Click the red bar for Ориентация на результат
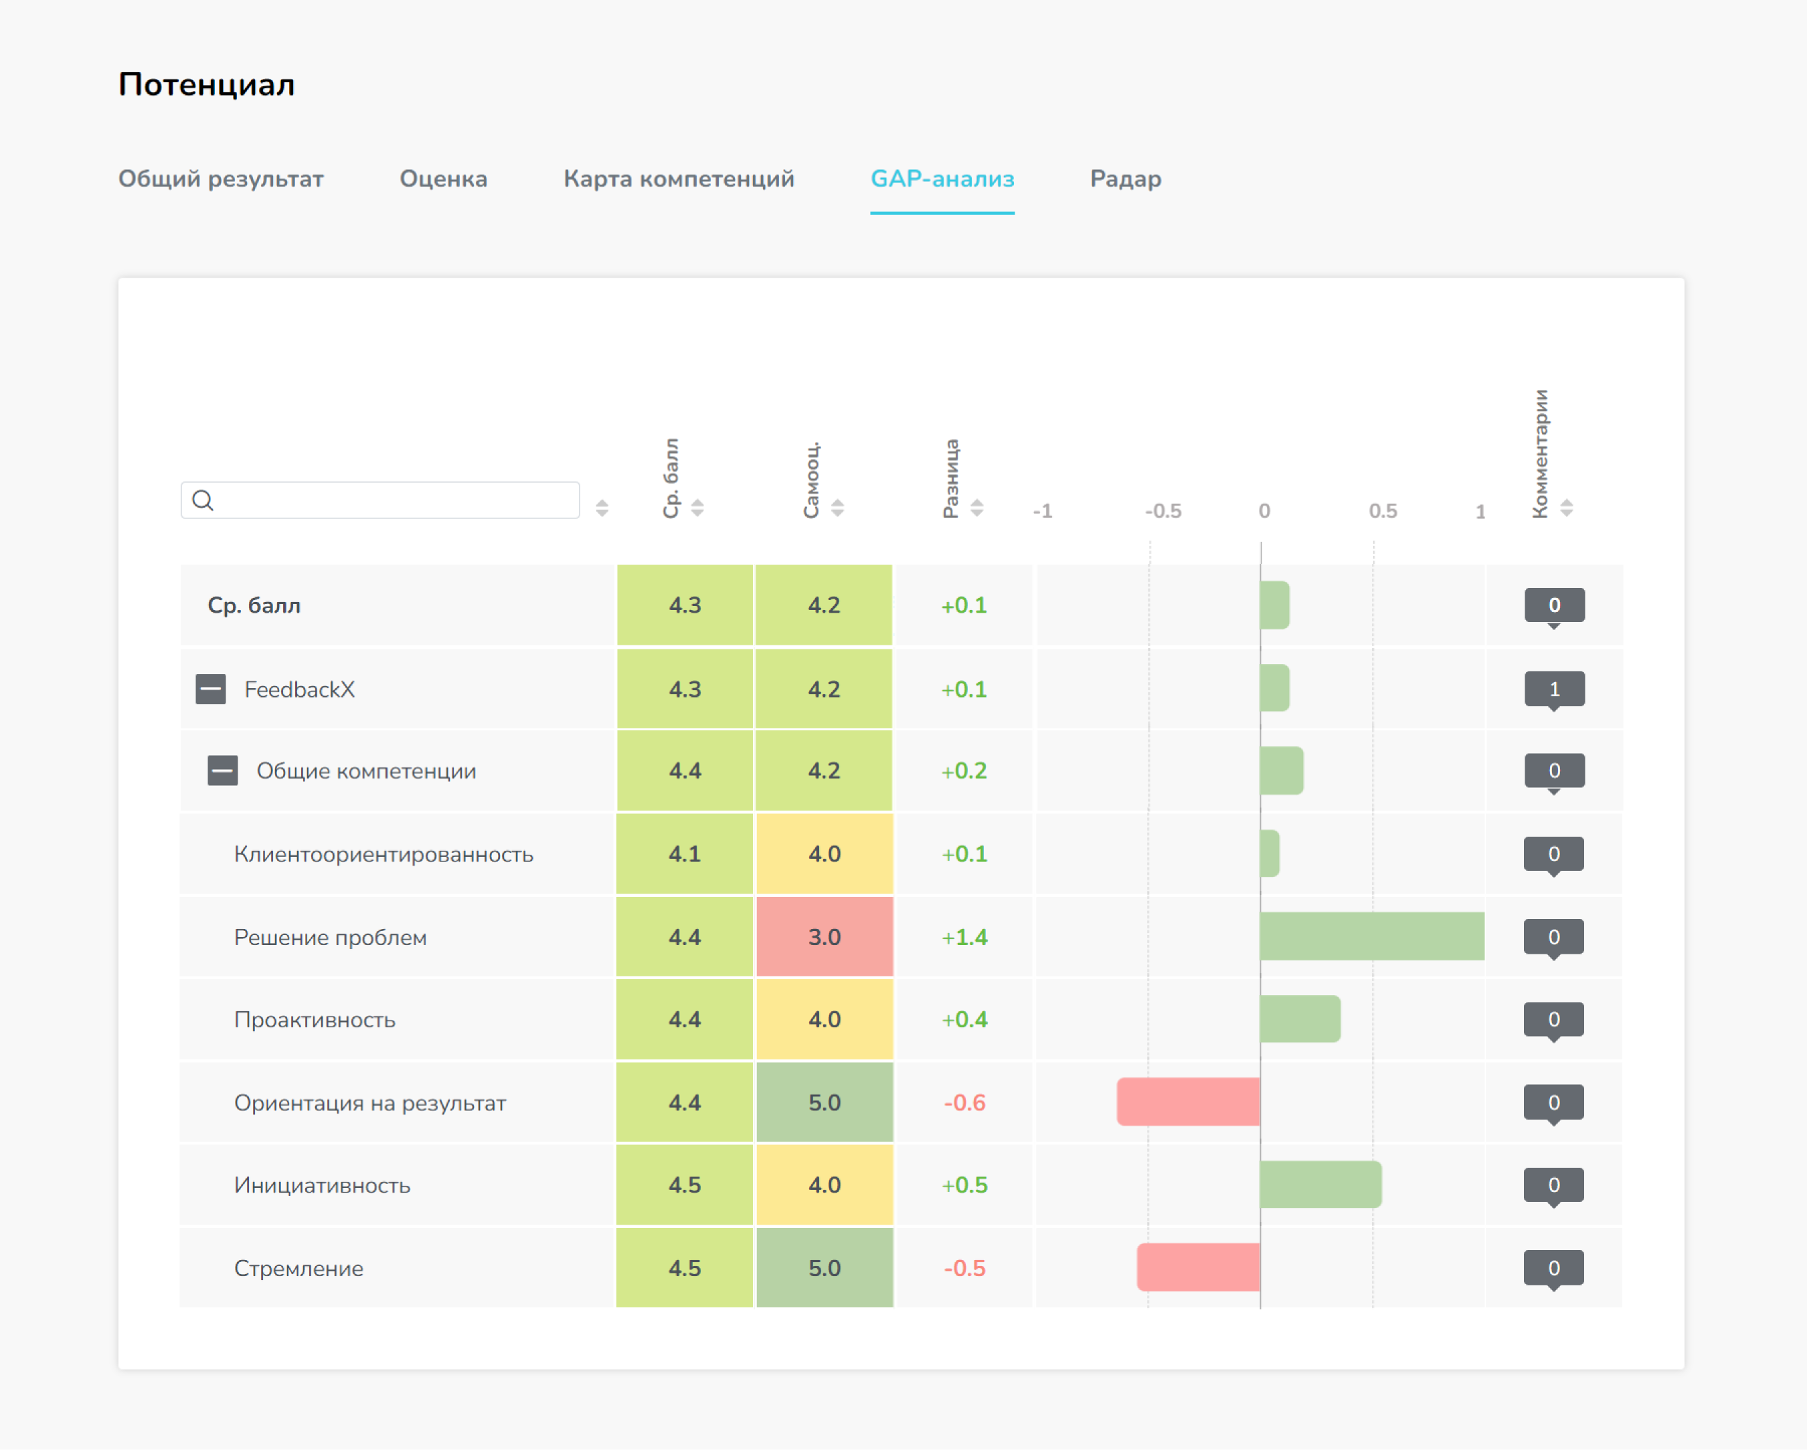The image size is (1807, 1450). coord(1188,1102)
